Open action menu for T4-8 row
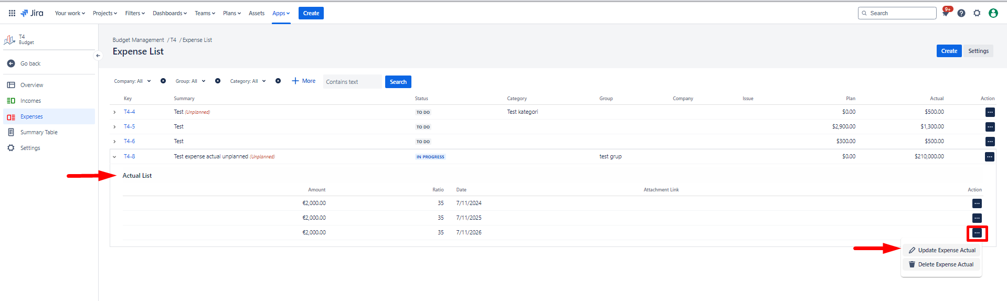The image size is (1007, 301). point(990,157)
